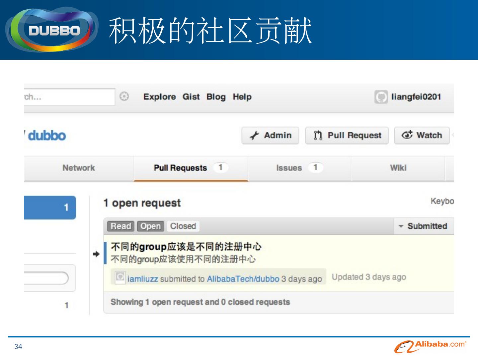
Task: Click the wrench icon on Admin button
Action: [x=254, y=135]
